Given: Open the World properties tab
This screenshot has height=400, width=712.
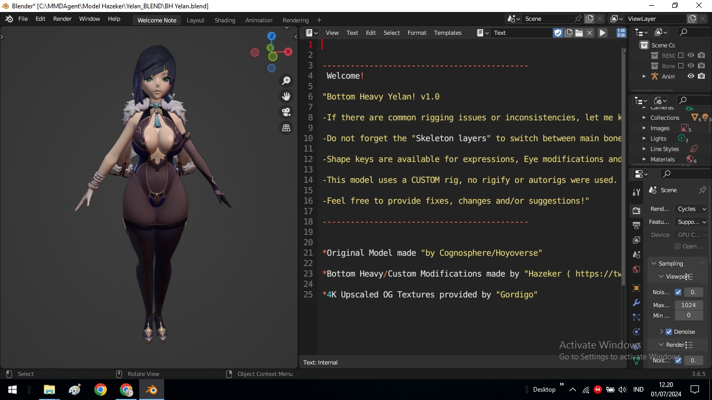Looking at the screenshot, I should click(x=636, y=269).
